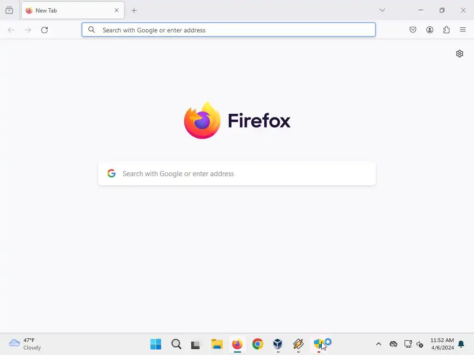
Task: Click the muted volume tray icon
Action: [x=420, y=344]
